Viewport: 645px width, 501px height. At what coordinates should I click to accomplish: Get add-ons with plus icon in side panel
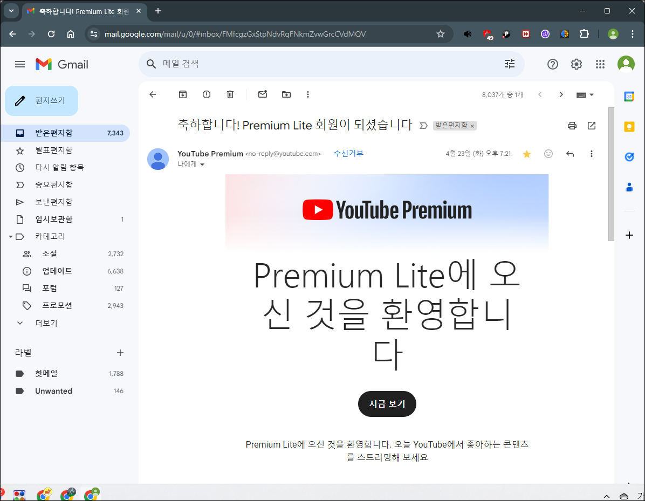[x=629, y=235]
